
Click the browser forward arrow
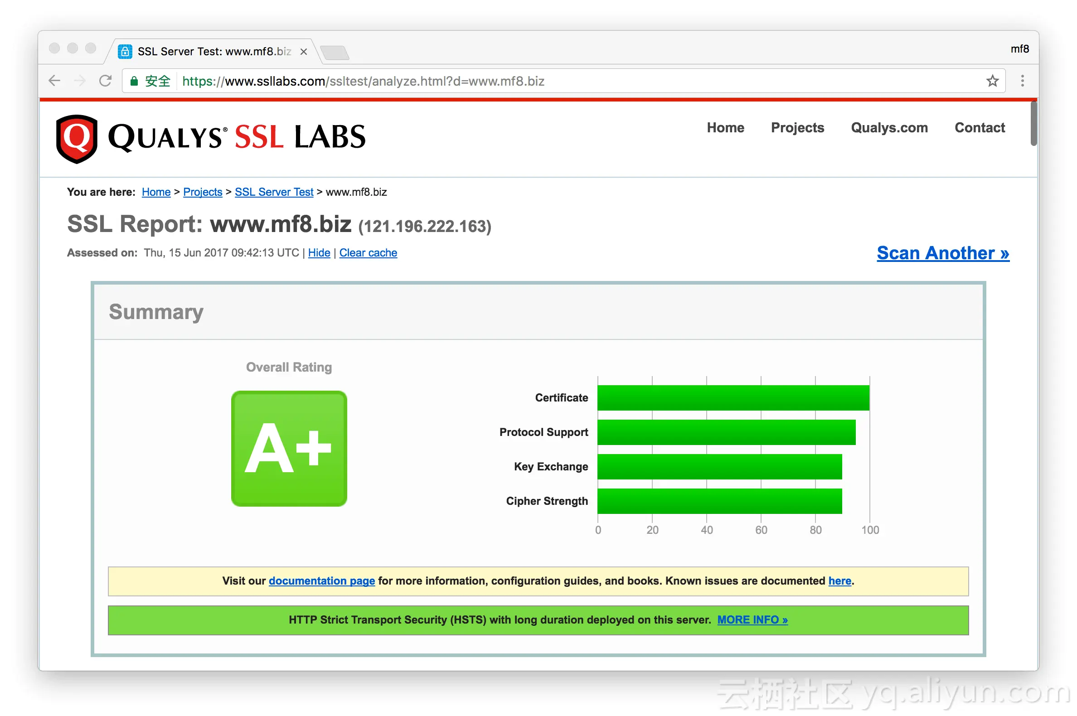click(79, 81)
